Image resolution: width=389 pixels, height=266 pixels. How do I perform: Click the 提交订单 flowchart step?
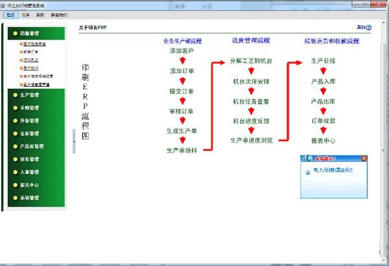tap(182, 91)
